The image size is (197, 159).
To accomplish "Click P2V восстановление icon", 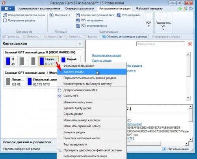I will pyautogui.click(x=78, y=26).
